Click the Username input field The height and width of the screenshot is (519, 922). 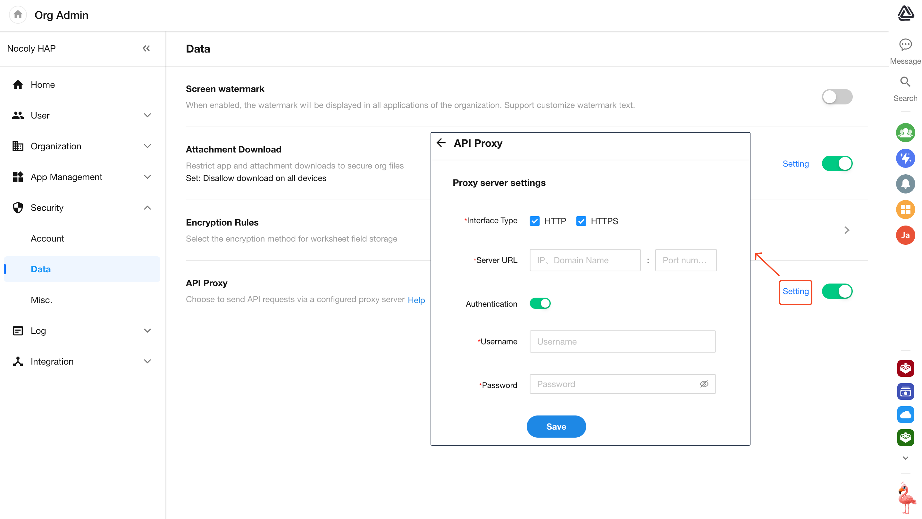[622, 342]
